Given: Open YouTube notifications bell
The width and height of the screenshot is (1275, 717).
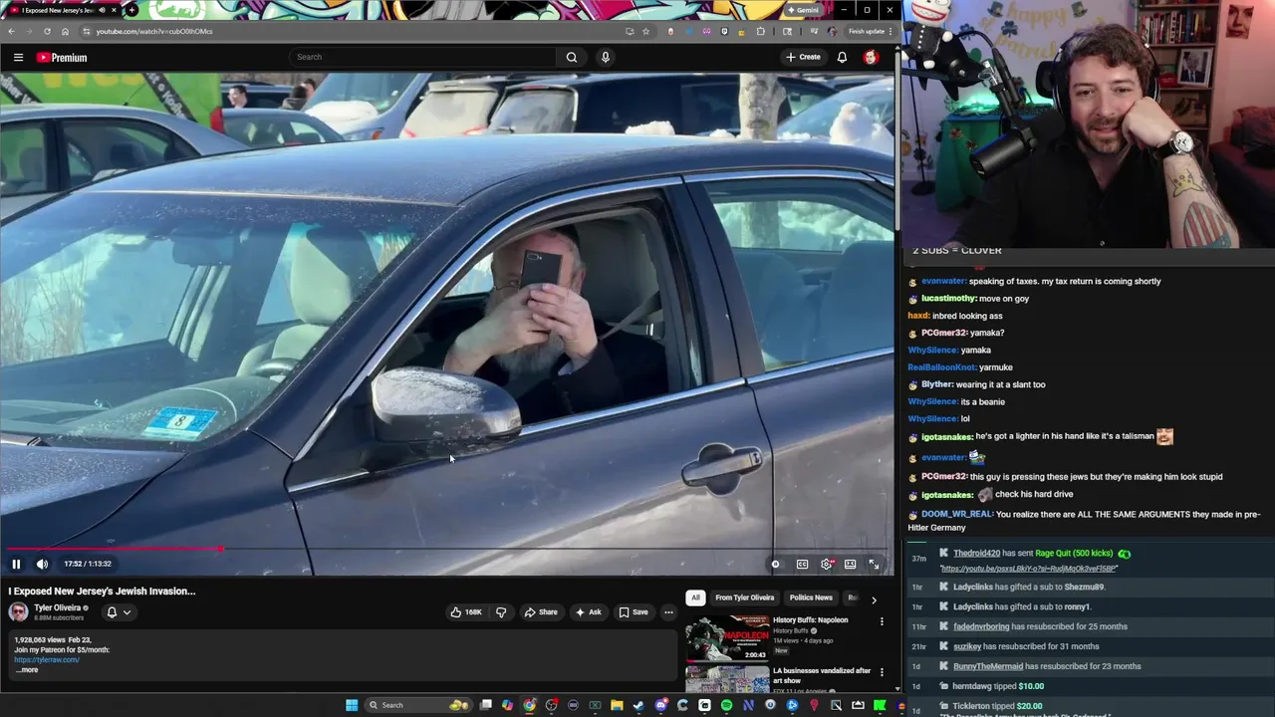Looking at the screenshot, I should 842,57.
